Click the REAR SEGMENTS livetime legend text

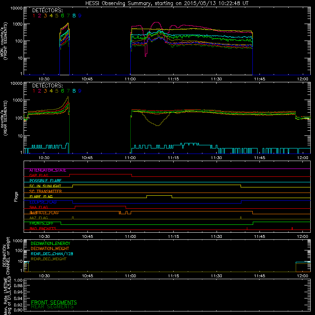(x=52, y=307)
